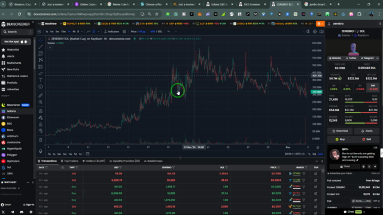Viewport: 383px width, 215px height.
Task: Toggle percent scale on chart
Action: [x=309, y=154]
